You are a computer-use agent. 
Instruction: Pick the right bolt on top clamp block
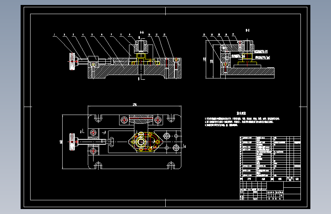[x=158, y=120]
